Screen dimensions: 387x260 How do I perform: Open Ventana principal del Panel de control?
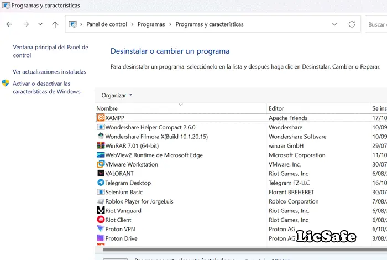click(x=50, y=51)
